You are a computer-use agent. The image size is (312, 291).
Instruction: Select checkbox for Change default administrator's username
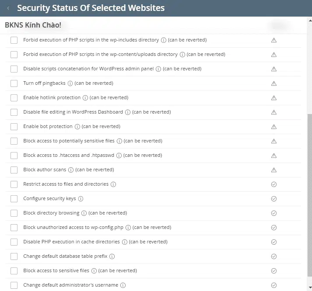pos(14,285)
